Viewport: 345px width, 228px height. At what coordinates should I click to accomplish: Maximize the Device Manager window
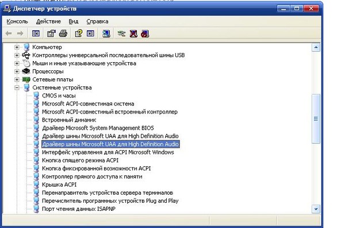297,9
